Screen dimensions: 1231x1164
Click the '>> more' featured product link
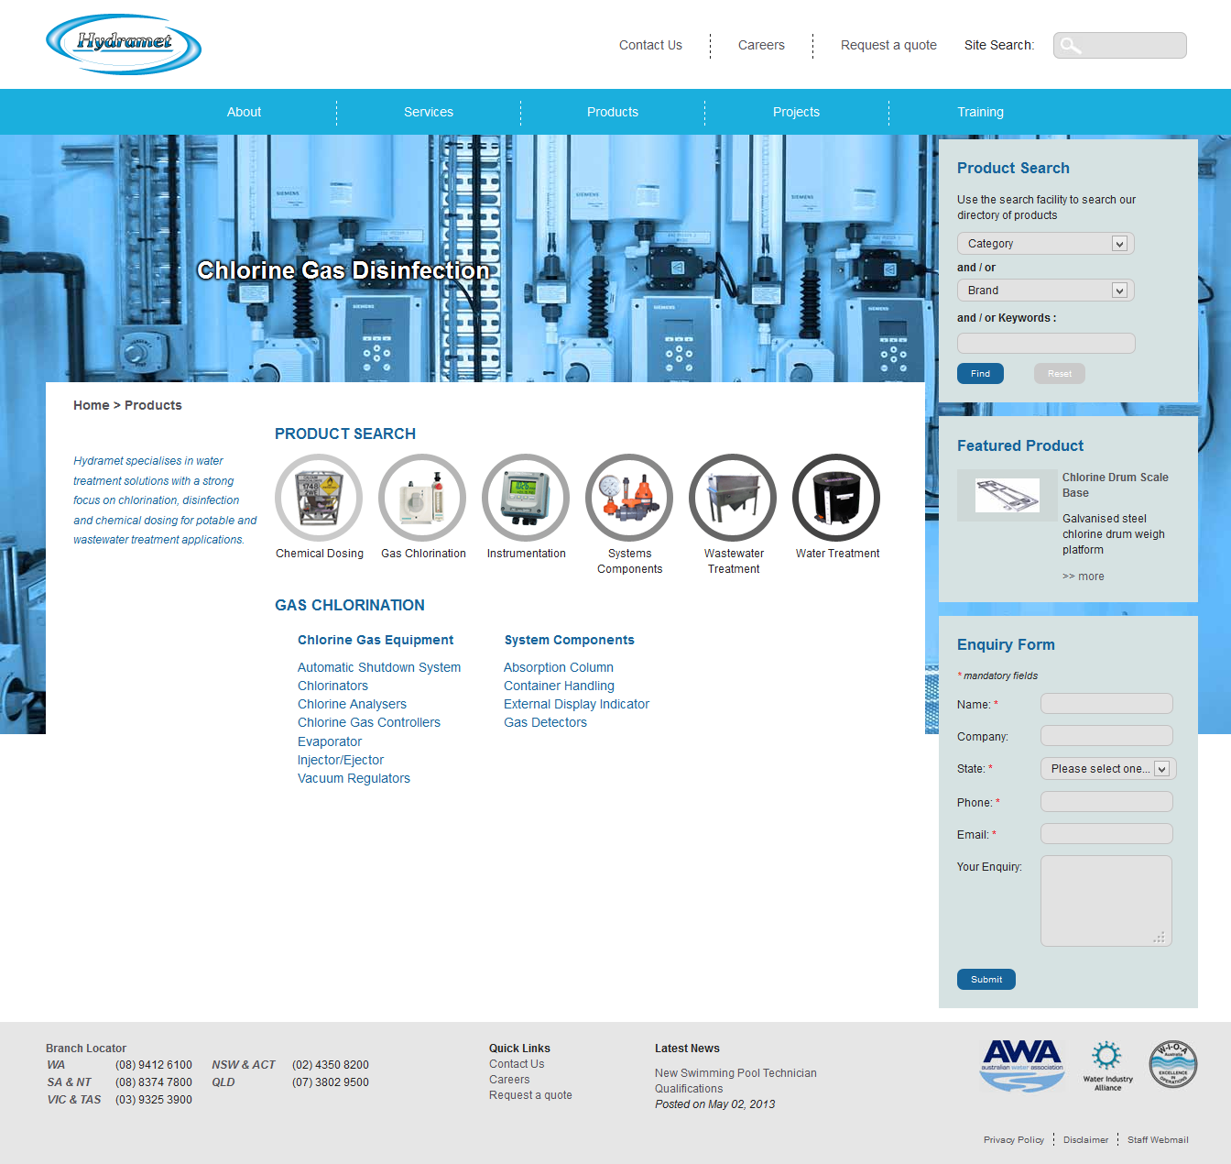1084,577
